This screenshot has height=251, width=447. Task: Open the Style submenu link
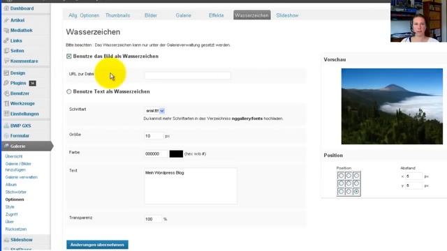10,207
